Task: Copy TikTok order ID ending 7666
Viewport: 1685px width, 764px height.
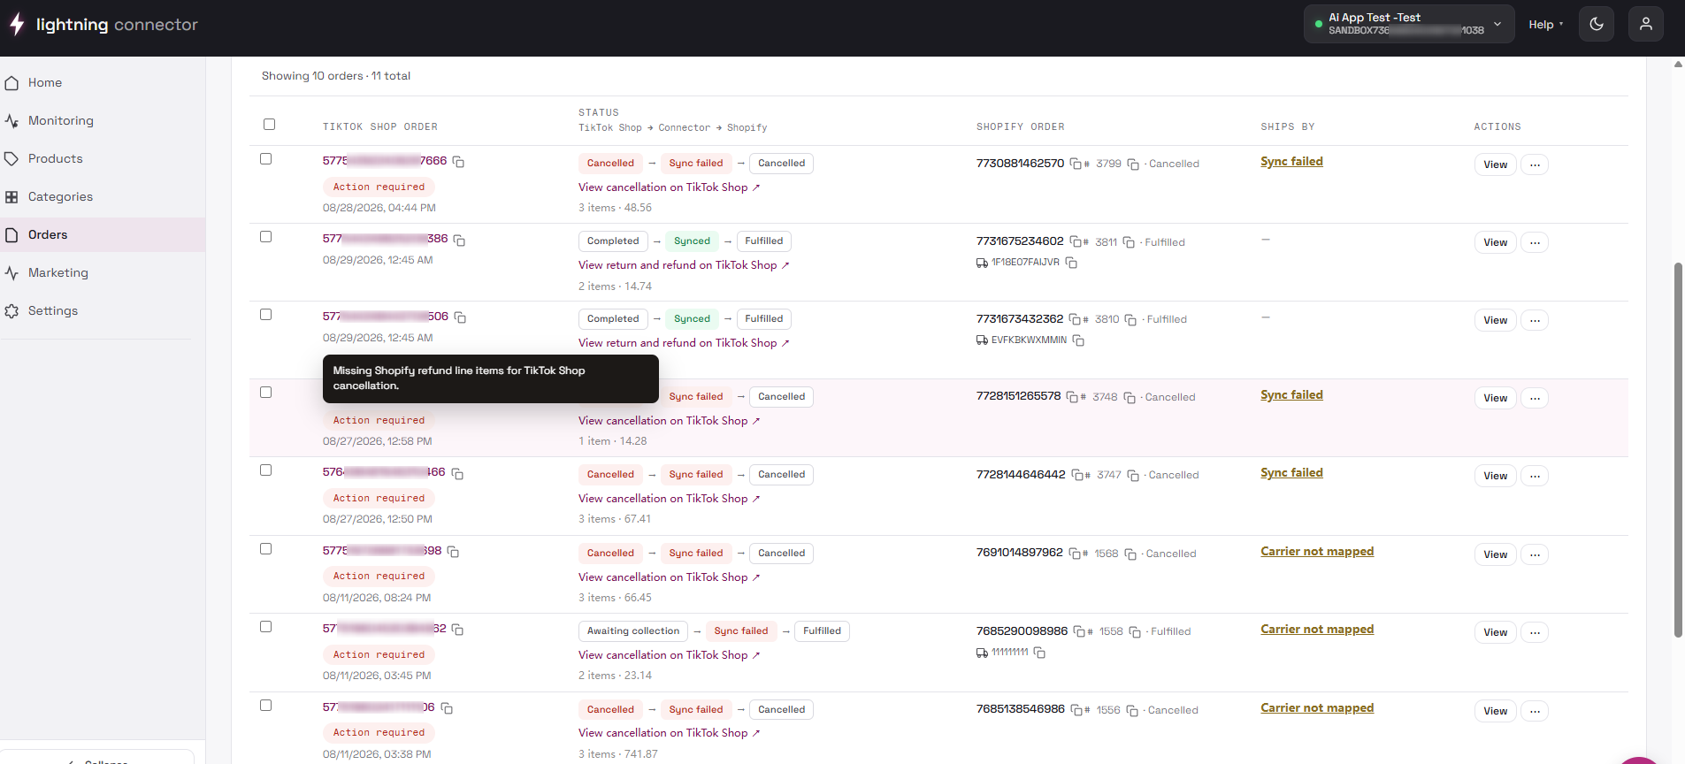Action: [458, 162]
